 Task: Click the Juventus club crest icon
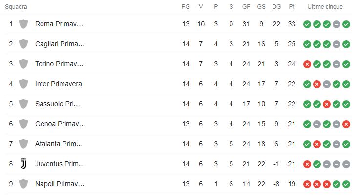tap(23, 164)
